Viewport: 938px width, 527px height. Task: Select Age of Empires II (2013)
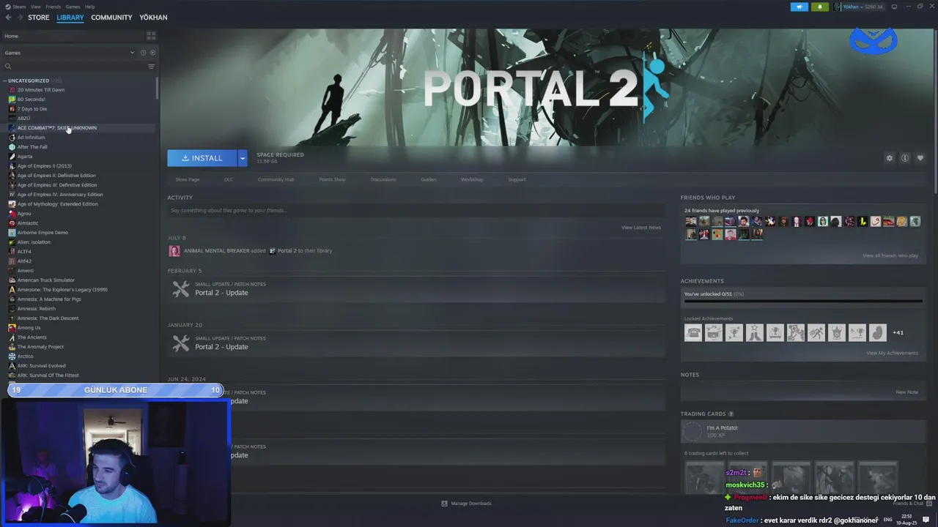click(45, 166)
